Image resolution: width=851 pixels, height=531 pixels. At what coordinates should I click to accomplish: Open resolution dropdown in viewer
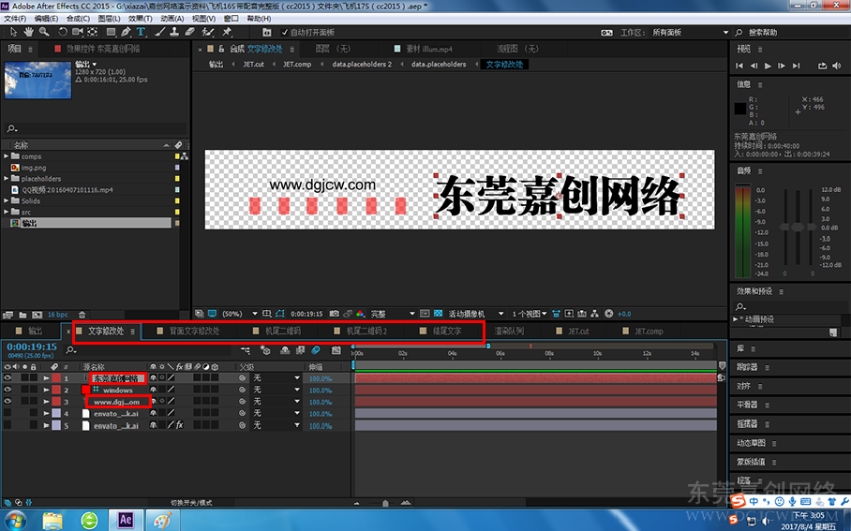(393, 314)
